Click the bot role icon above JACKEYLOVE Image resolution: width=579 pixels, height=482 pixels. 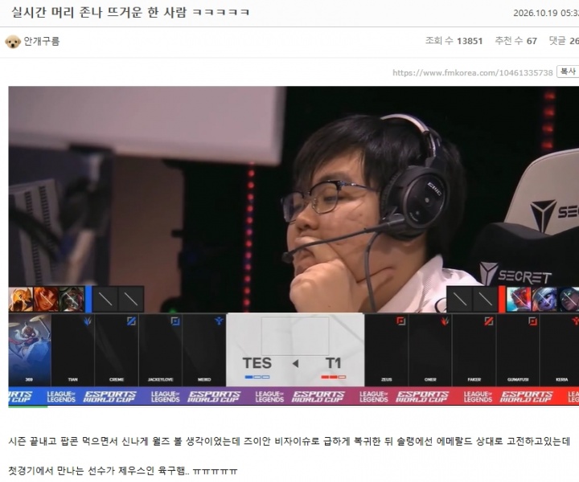pyautogui.click(x=175, y=321)
